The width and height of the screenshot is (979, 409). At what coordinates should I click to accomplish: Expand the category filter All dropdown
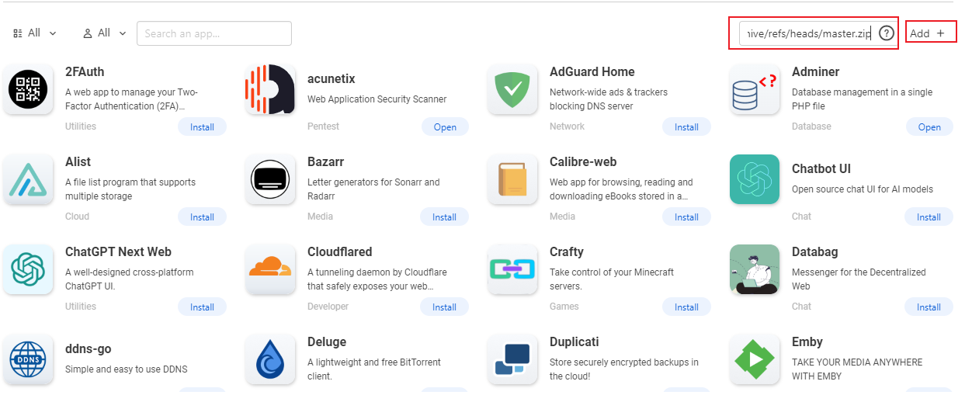36,33
